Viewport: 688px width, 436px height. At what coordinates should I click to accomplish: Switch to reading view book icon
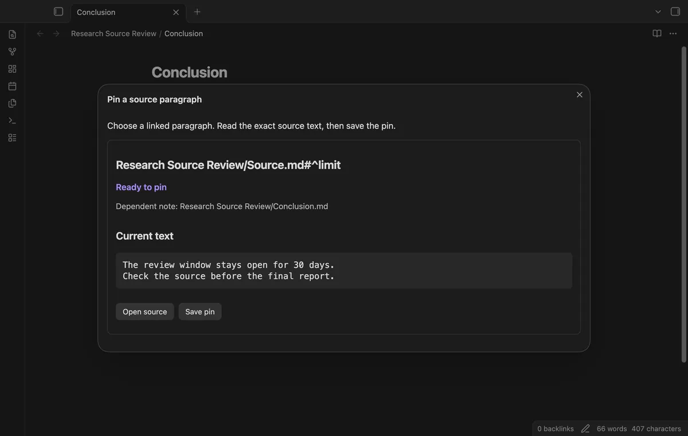[657, 34]
